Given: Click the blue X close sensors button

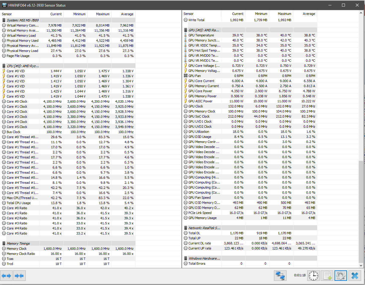Looking at the screenshot, I should point(355,275).
